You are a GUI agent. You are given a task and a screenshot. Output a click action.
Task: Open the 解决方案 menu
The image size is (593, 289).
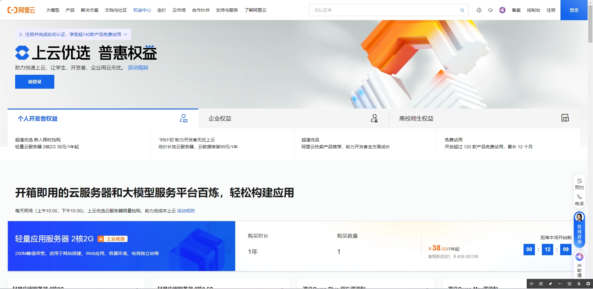(90, 10)
